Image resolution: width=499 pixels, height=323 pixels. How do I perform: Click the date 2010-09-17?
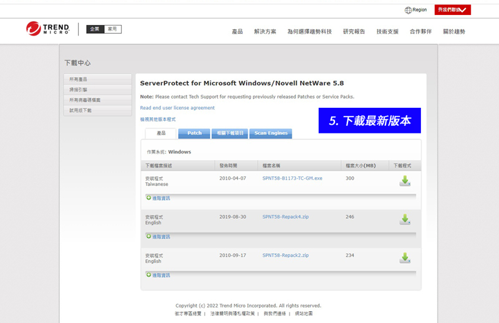(x=233, y=255)
